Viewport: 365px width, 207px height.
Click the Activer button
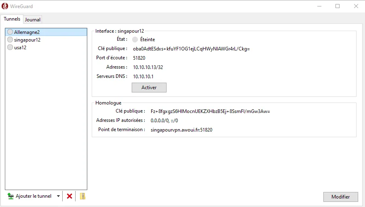(149, 88)
